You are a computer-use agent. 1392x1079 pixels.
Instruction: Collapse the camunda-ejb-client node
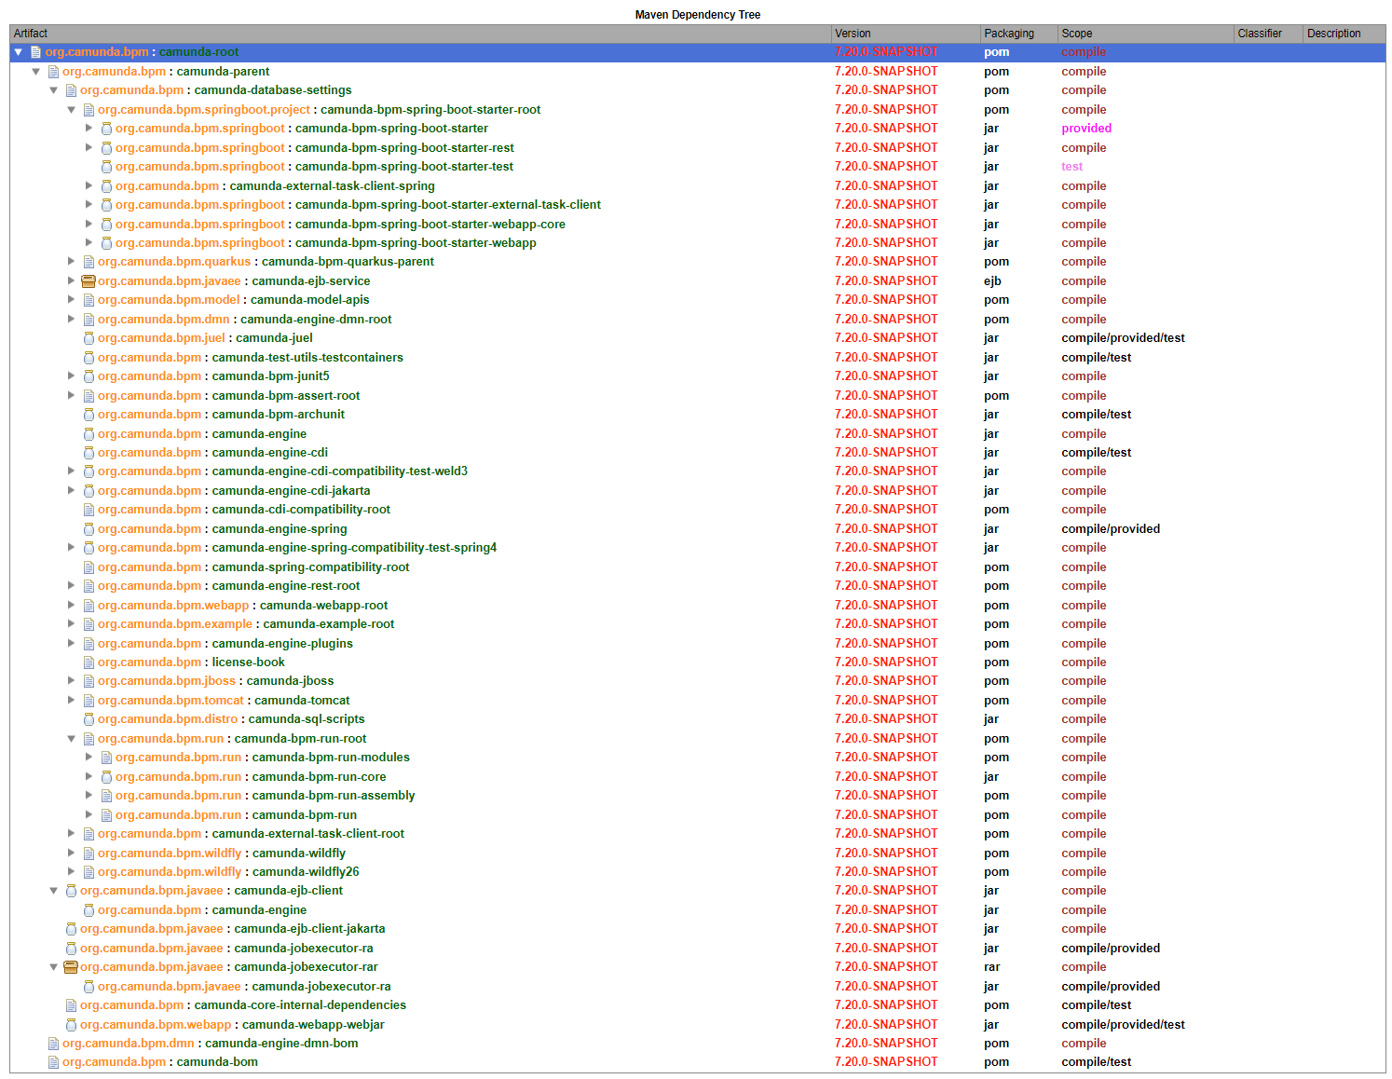[x=53, y=891]
